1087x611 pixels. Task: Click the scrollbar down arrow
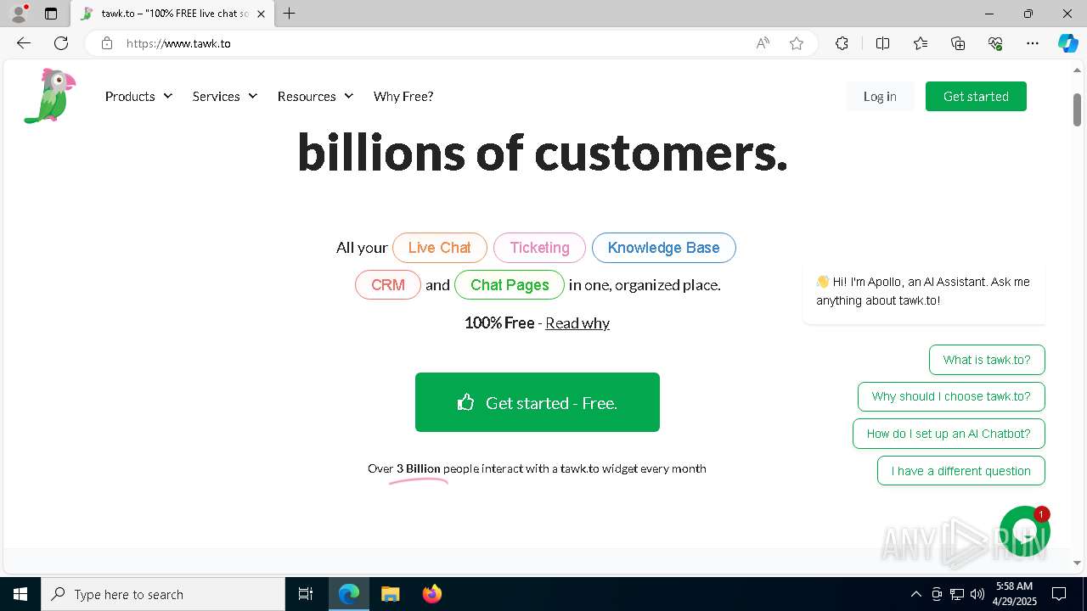(x=1077, y=563)
